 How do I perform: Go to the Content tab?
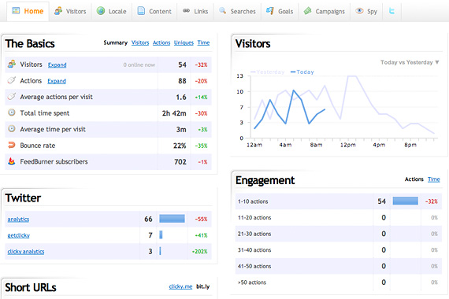(154, 11)
